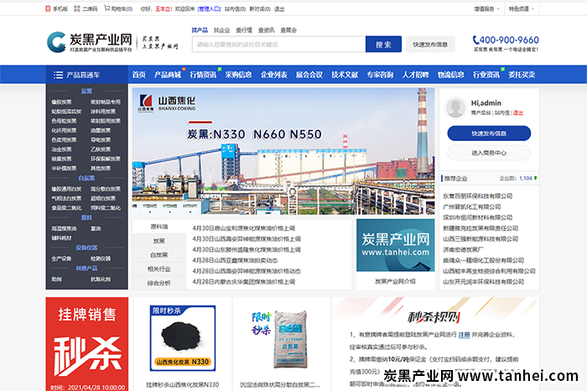The height and width of the screenshot is (391, 587).
Task: Select the 找产品 search tab
Action: click(x=200, y=30)
